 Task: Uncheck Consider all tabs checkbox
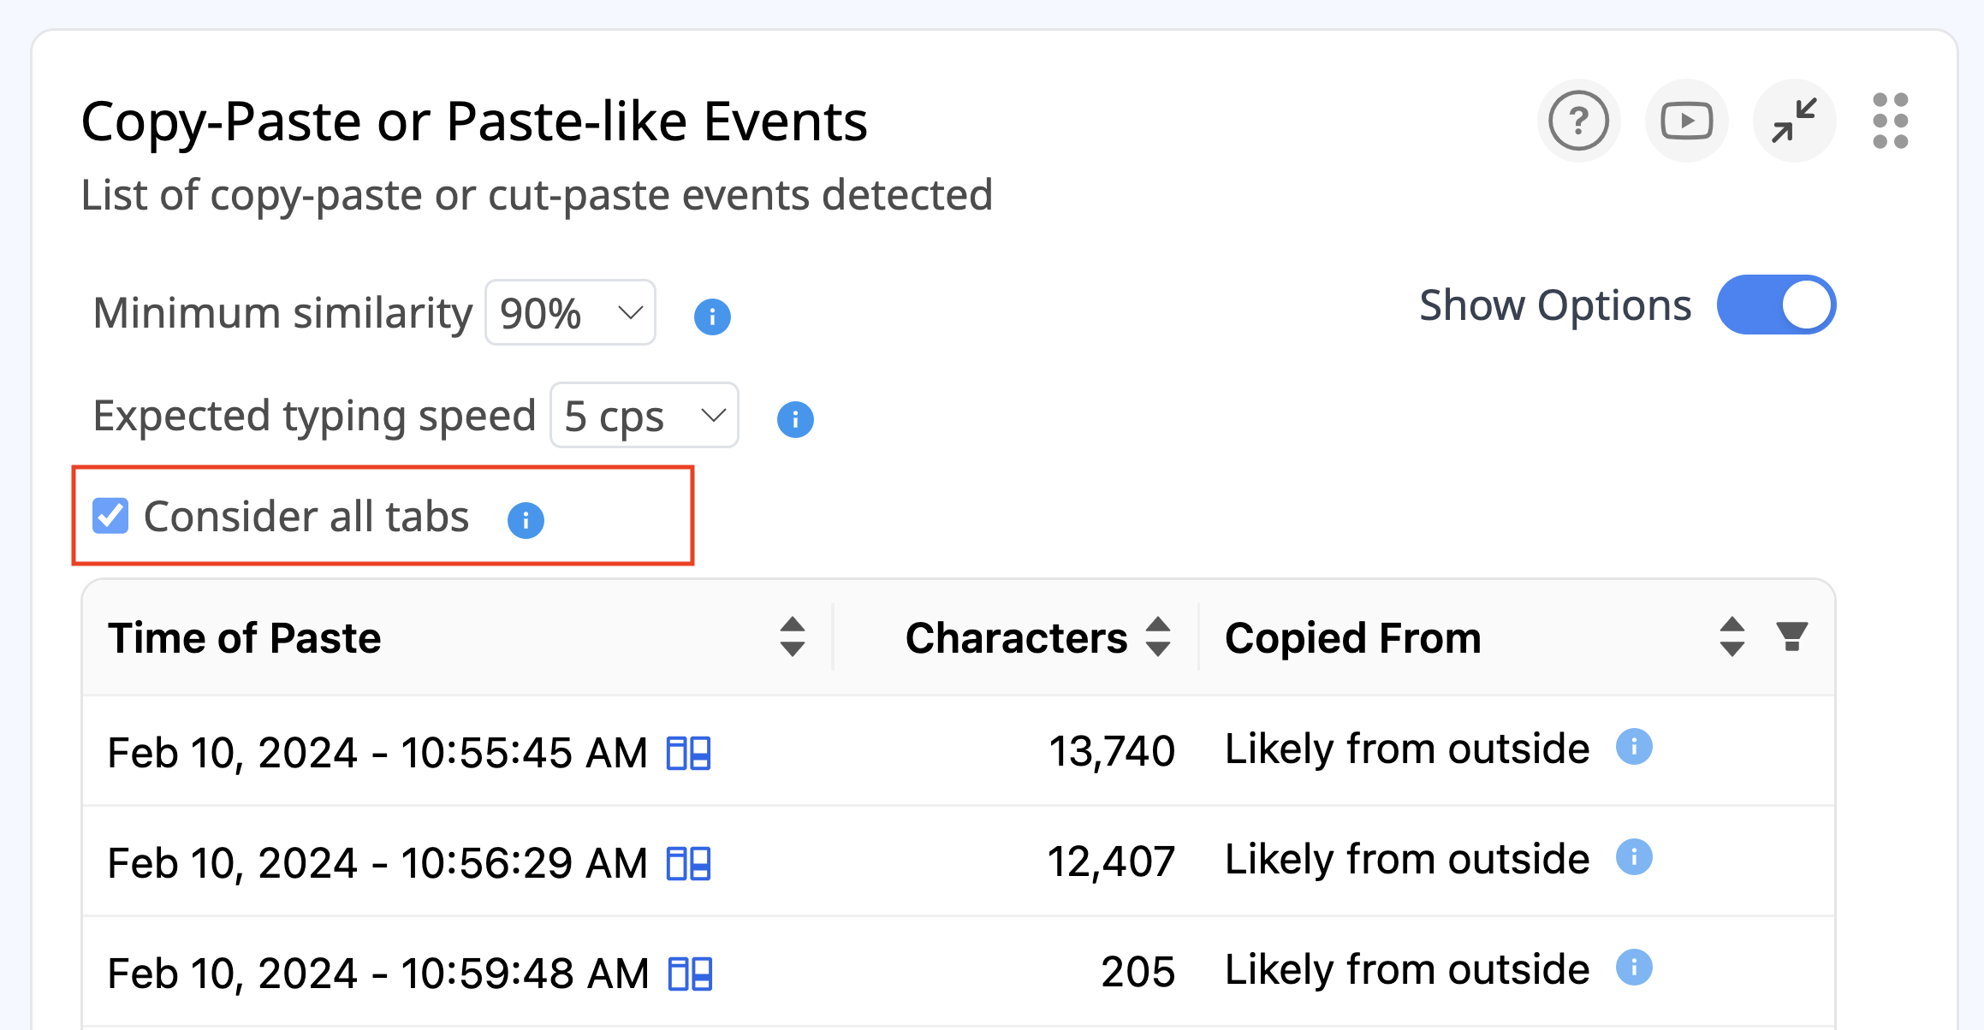coord(110,516)
